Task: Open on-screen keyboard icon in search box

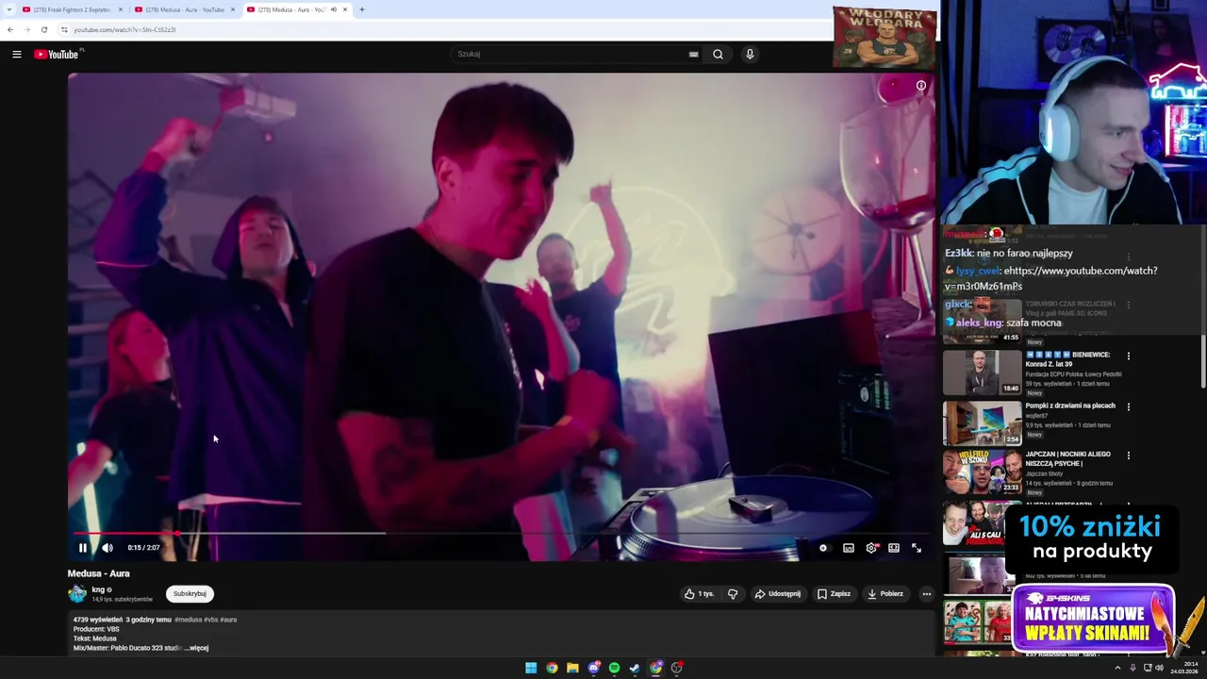Action: (693, 54)
